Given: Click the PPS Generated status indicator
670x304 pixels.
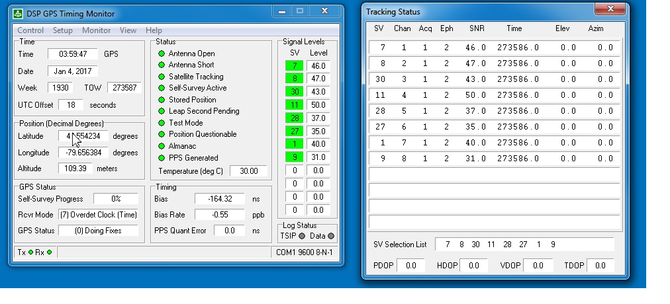Looking at the screenshot, I should (x=162, y=158).
